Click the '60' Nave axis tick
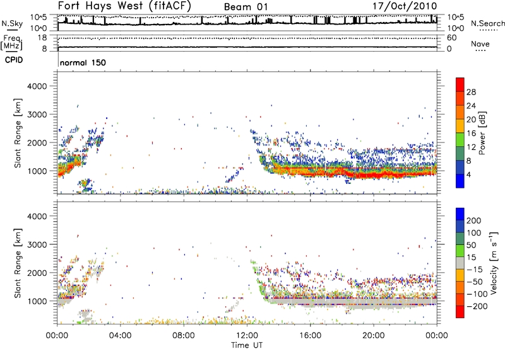The width and height of the screenshot is (505, 349). click(451, 38)
